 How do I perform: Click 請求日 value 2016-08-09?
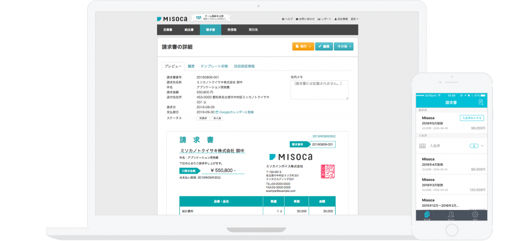pos(206,107)
